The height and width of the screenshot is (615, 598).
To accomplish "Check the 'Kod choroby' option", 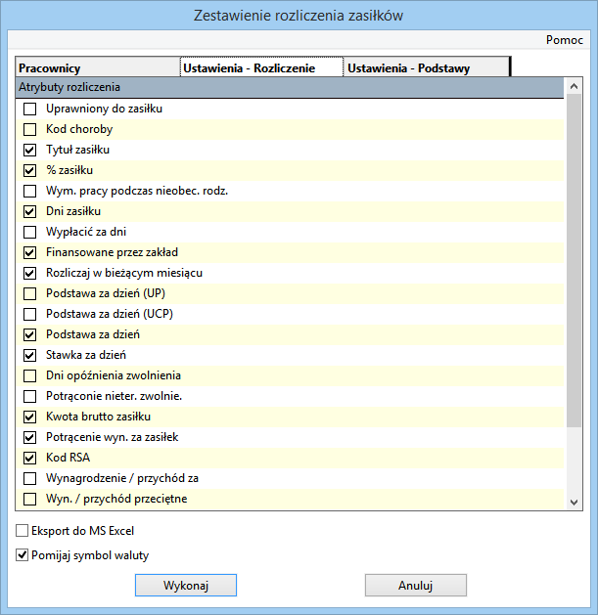I will point(29,129).
